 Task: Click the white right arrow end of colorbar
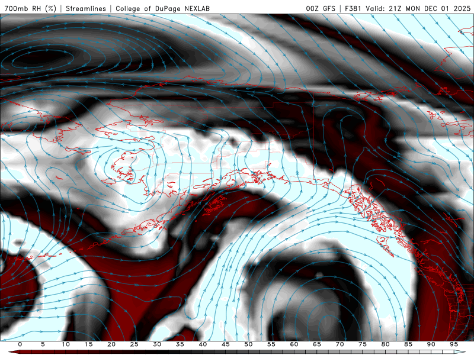pyautogui.click(x=460, y=352)
